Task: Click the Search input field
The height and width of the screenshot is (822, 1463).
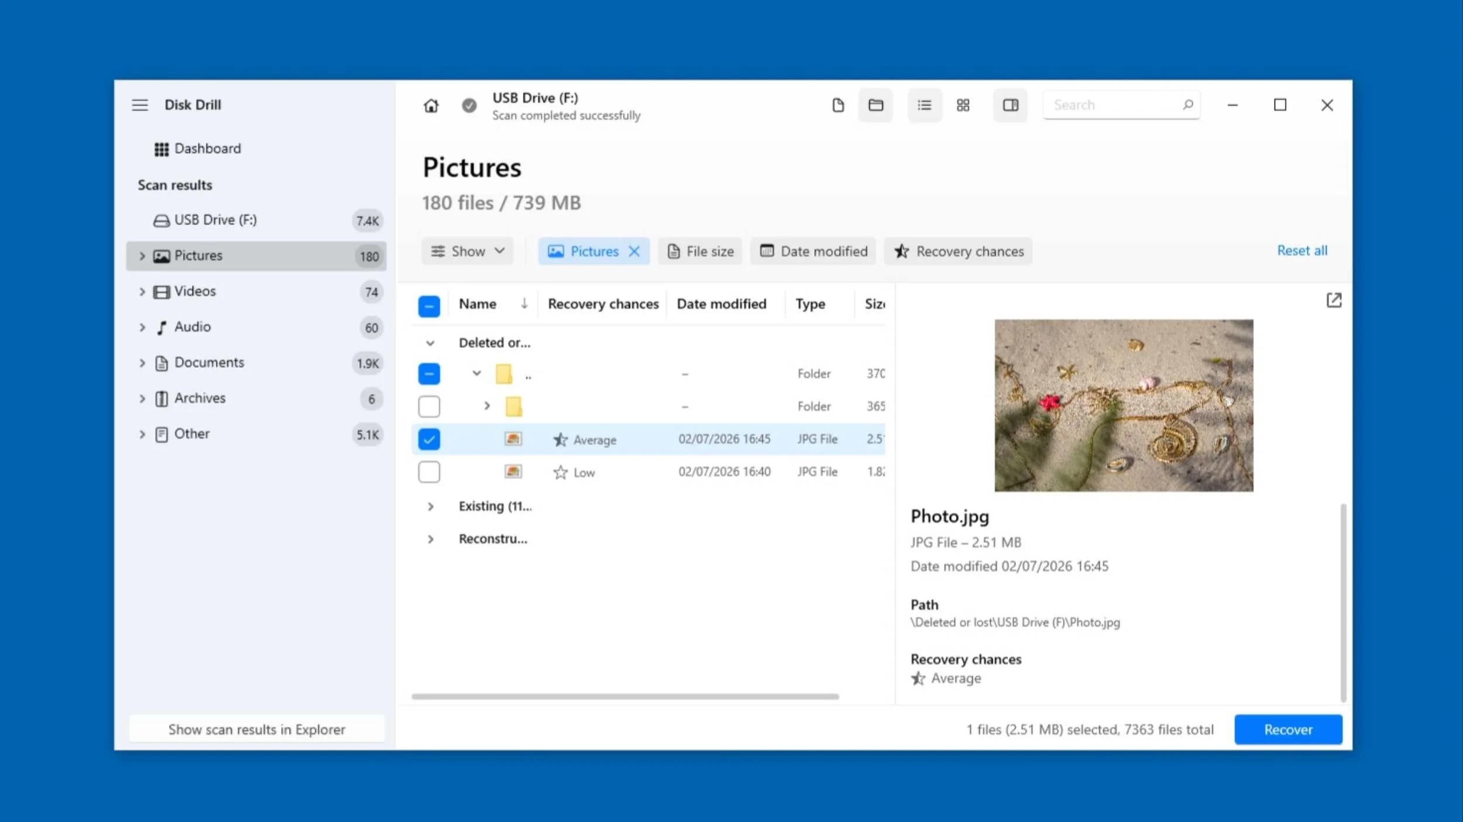Action: [1121, 105]
